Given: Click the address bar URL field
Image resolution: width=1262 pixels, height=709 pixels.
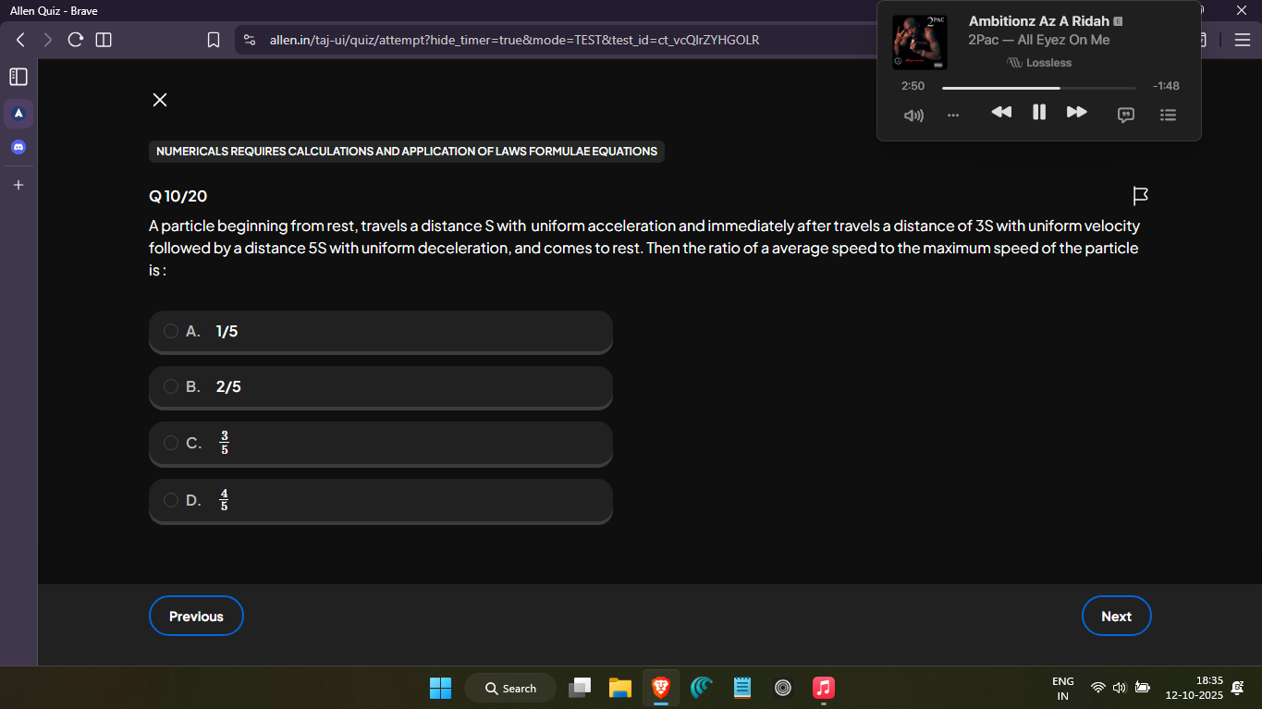Looking at the screenshot, I should point(514,40).
